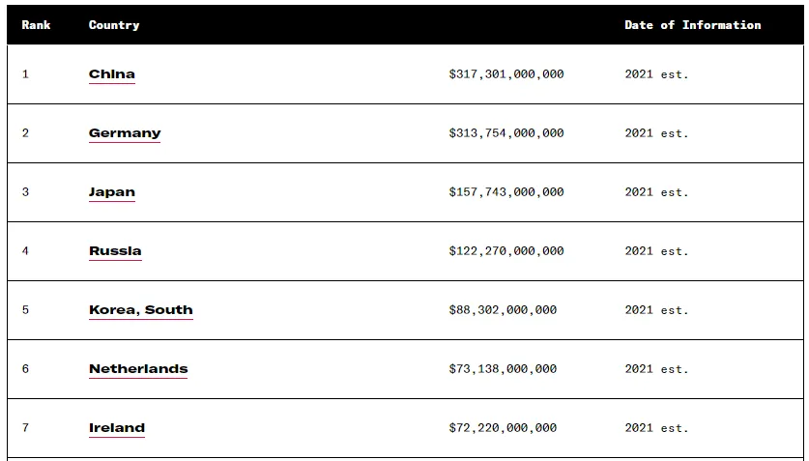This screenshot has width=809, height=461.
Task: Open the Netherlands country link
Action: coord(138,369)
